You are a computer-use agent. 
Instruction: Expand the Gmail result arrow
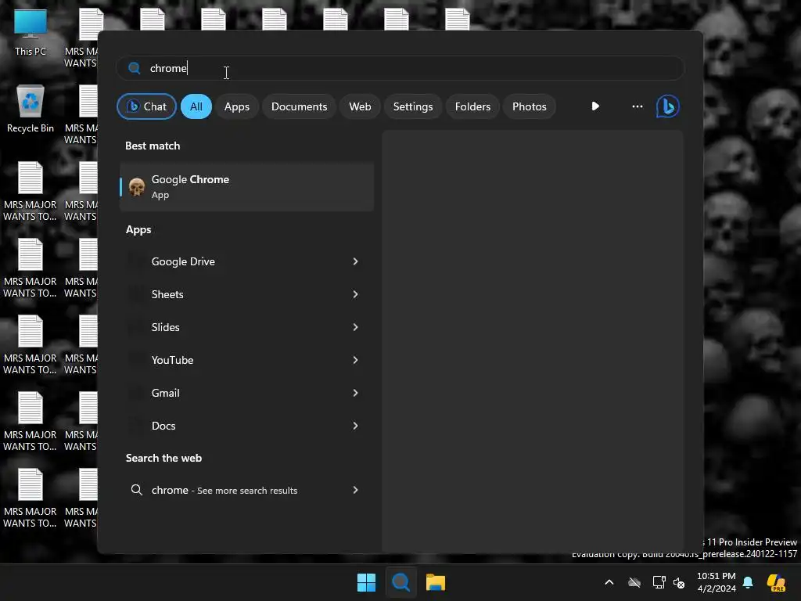click(x=356, y=393)
